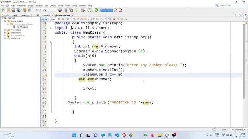This screenshot has width=248, height=139.
Task: Expand the Java Dependencies node
Action: tap(5, 36)
